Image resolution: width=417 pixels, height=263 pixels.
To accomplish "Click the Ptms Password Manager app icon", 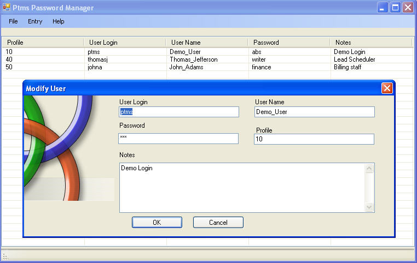I will tap(7, 8).
